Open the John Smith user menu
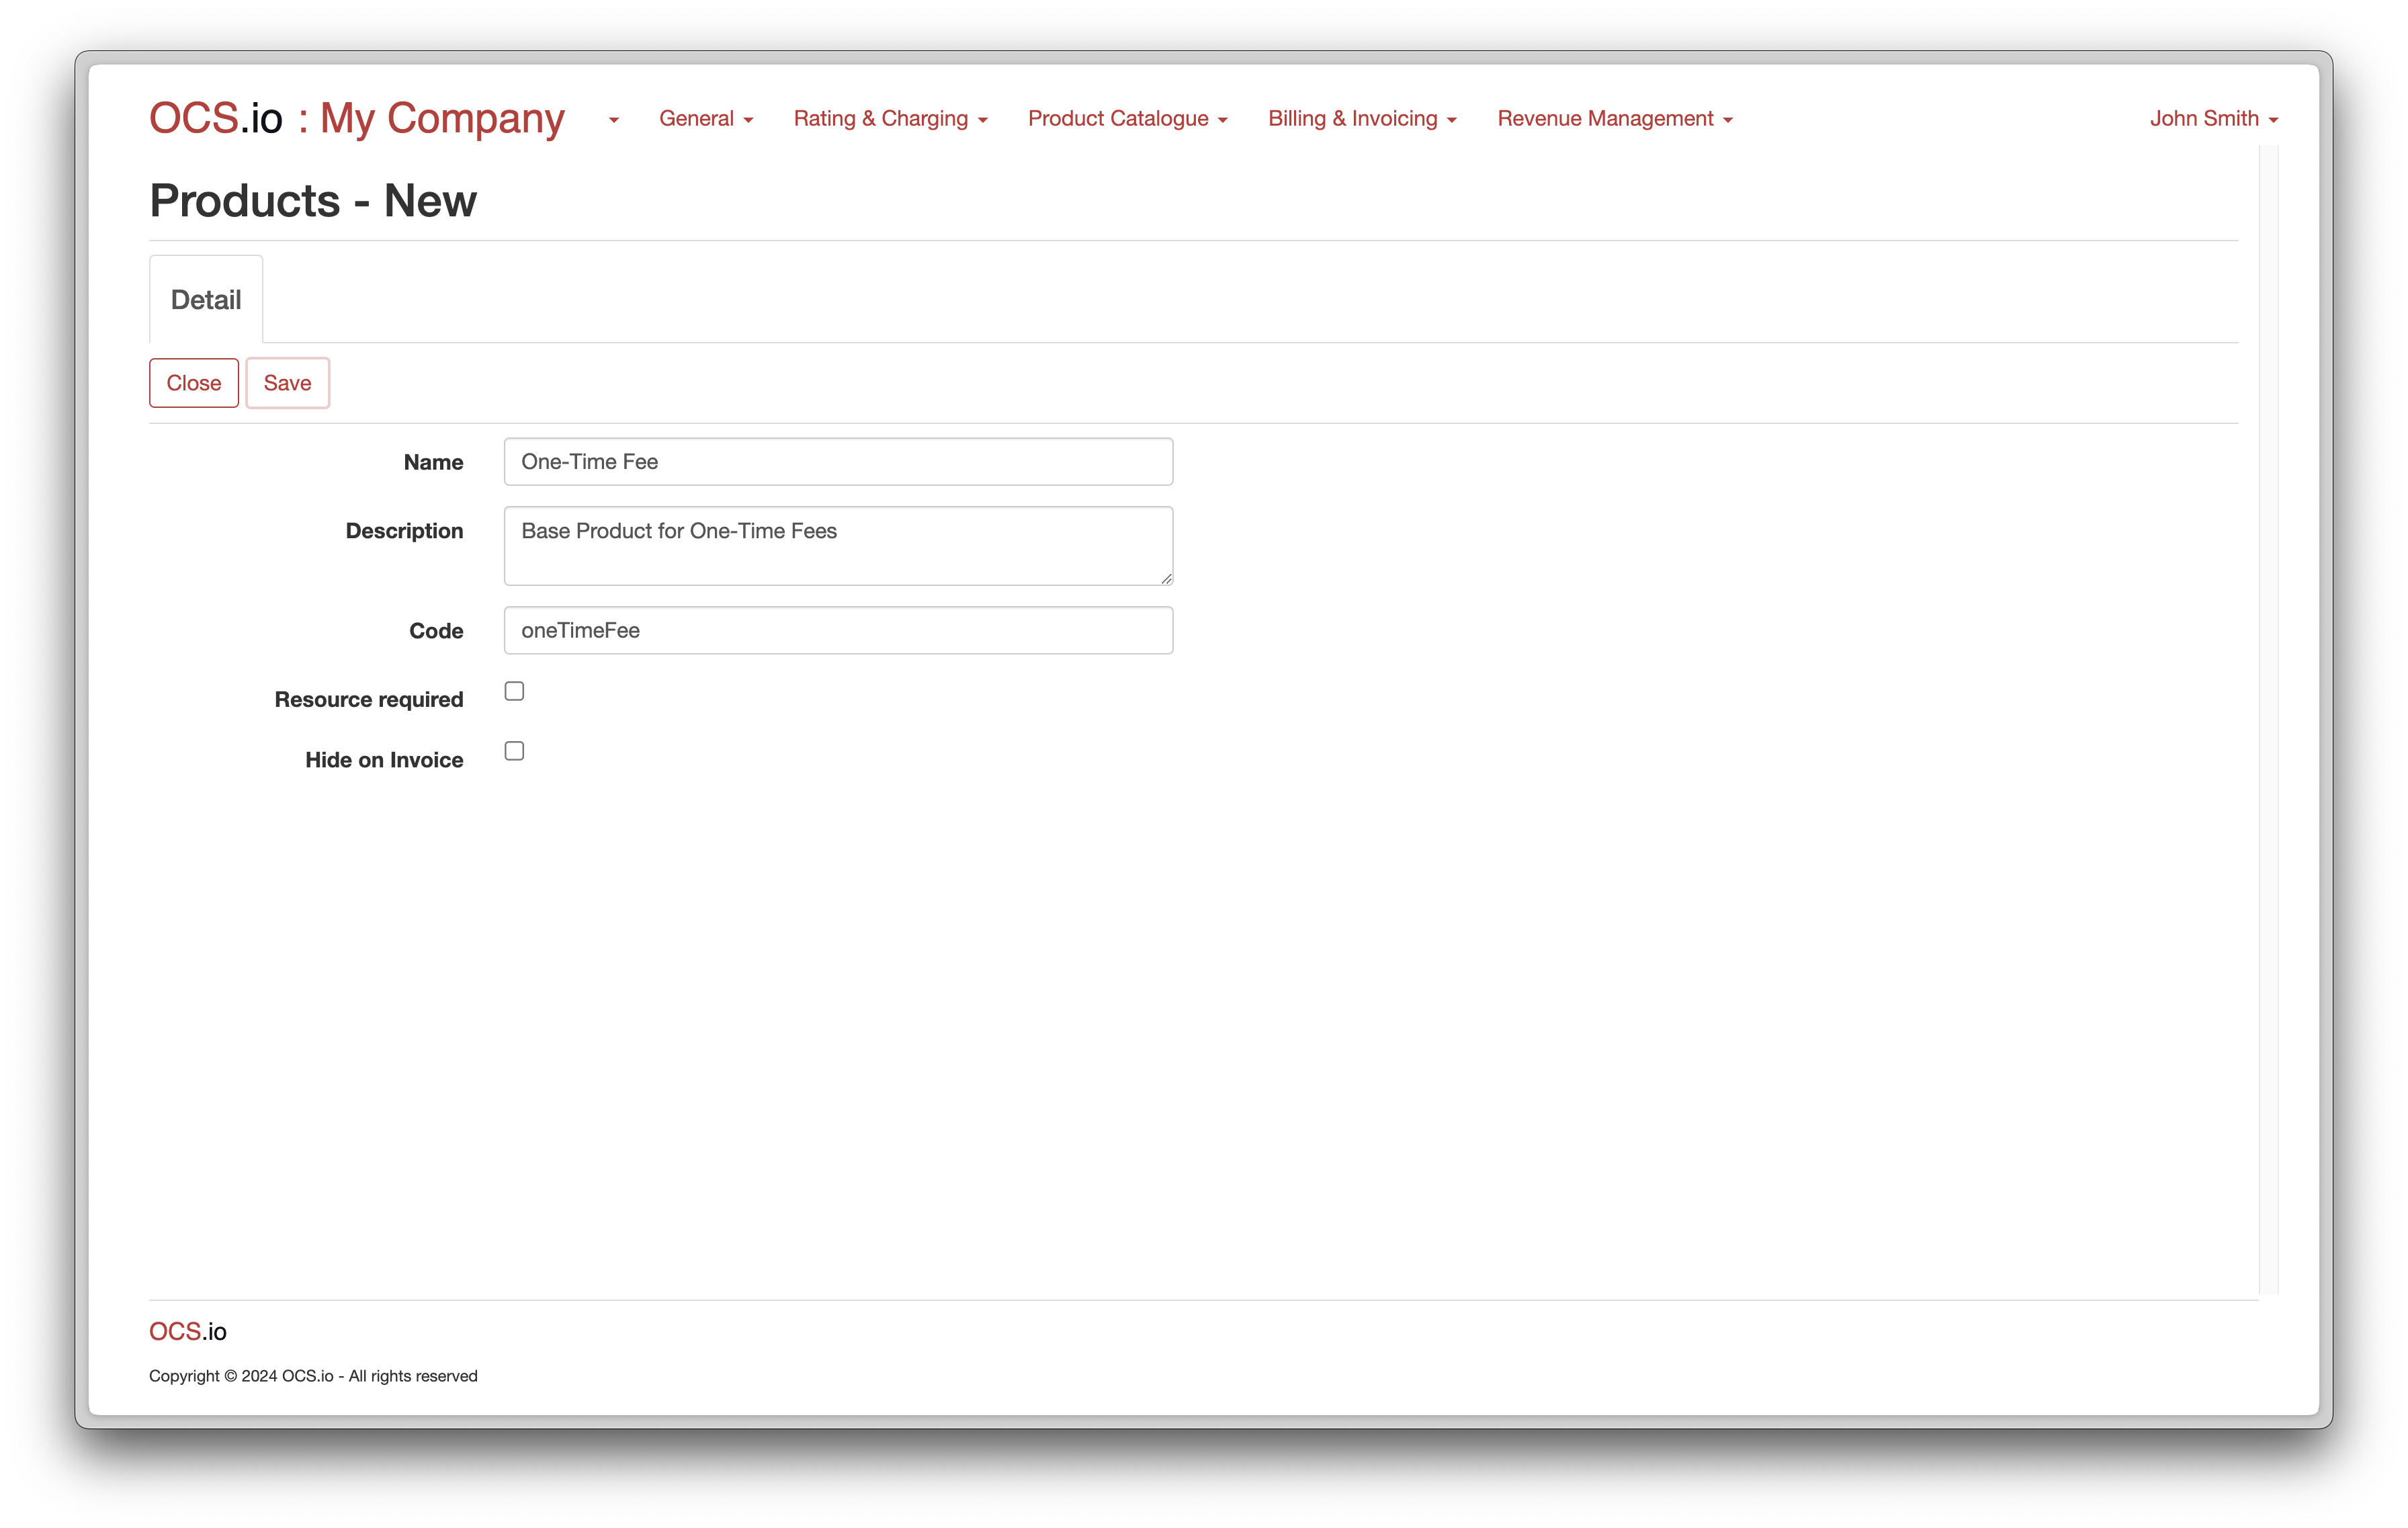This screenshot has width=2408, height=1528. click(2213, 119)
